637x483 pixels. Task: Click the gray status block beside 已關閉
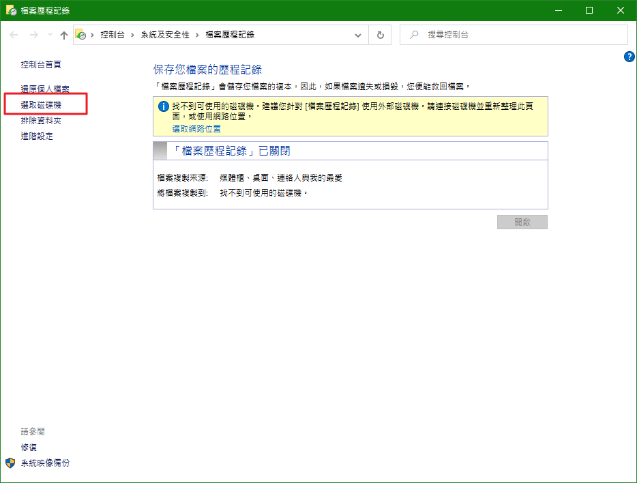160,151
